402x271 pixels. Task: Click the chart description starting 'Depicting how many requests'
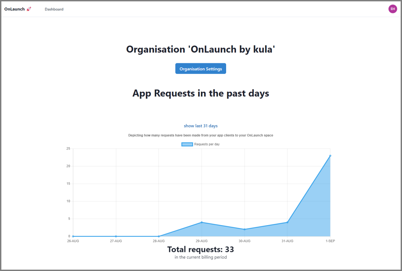pyautogui.click(x=201, y=135)
